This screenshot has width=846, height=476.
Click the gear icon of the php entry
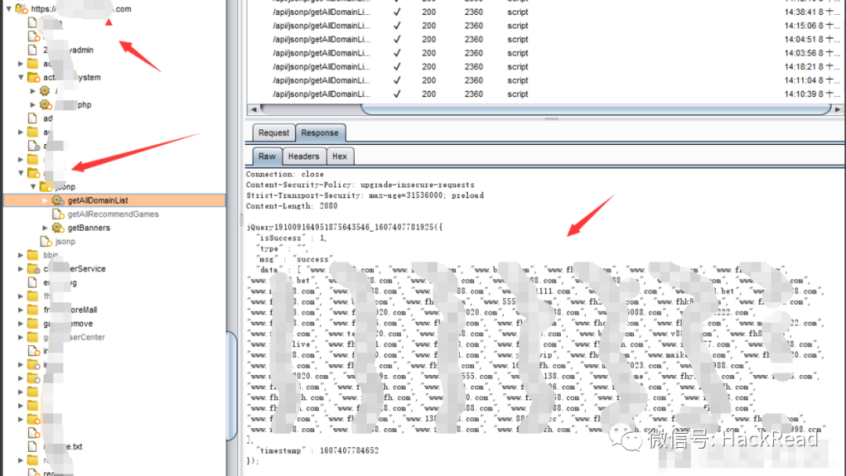click(45, 105)
